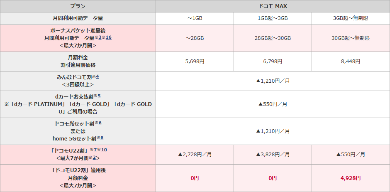Open footnote 5 beside dカードお支払割
This screenshot has width=390, height=192.
tap(99, 96)
